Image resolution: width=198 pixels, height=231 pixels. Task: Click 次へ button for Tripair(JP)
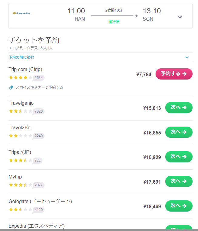[x=179, y=157]
